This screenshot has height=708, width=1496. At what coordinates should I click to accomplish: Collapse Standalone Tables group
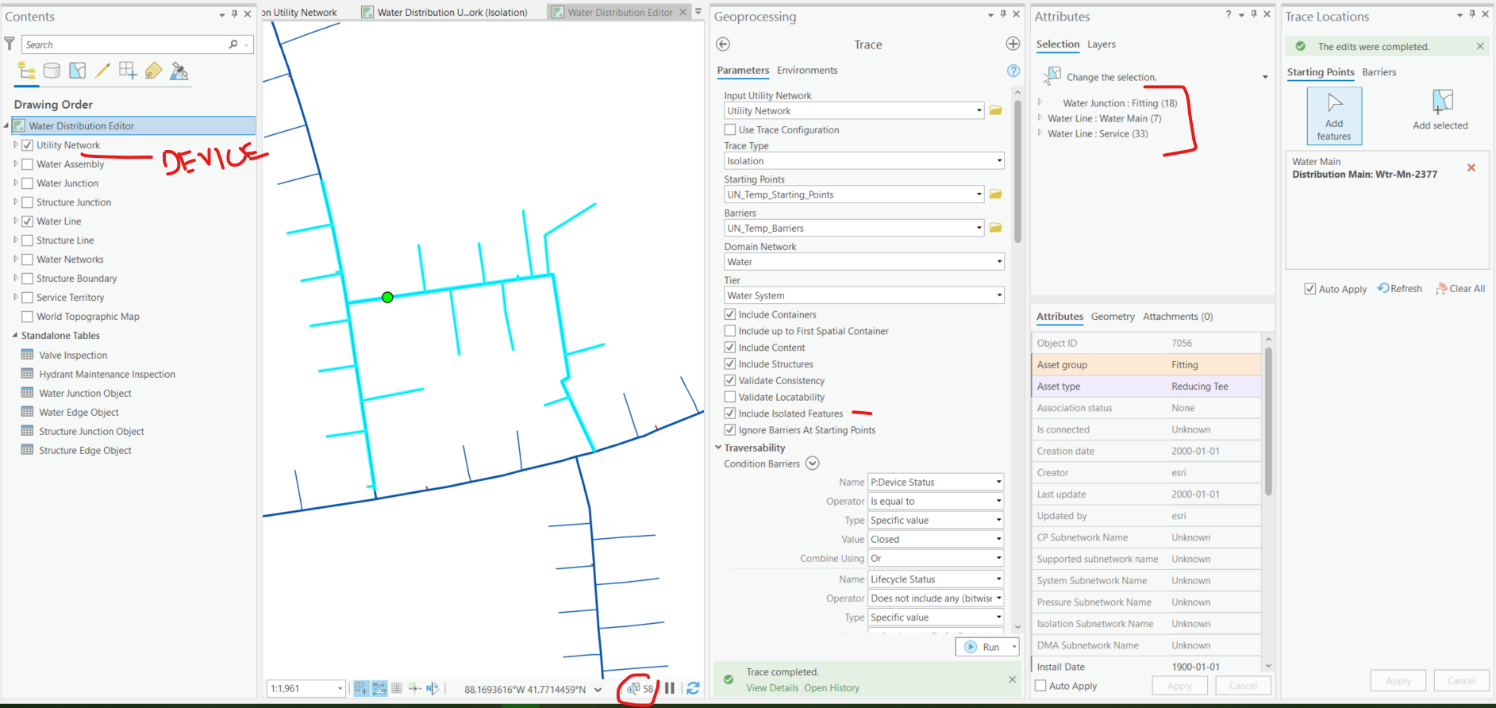[x=14, y=336]
